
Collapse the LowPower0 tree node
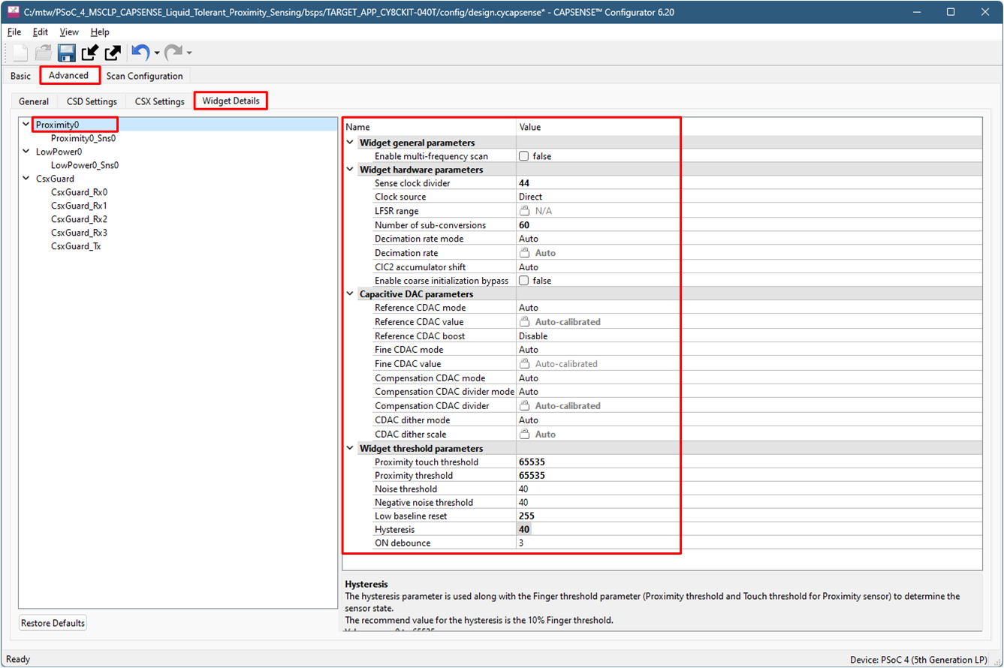coord(26,152)
